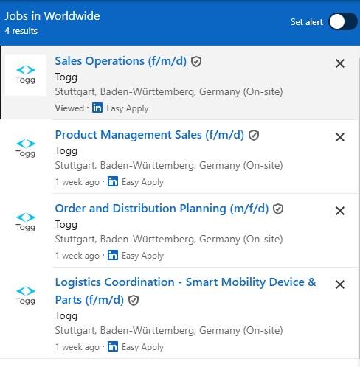Click the Togg logo beside Logistics Coordination
360x367 pixels.
point(26,296)
